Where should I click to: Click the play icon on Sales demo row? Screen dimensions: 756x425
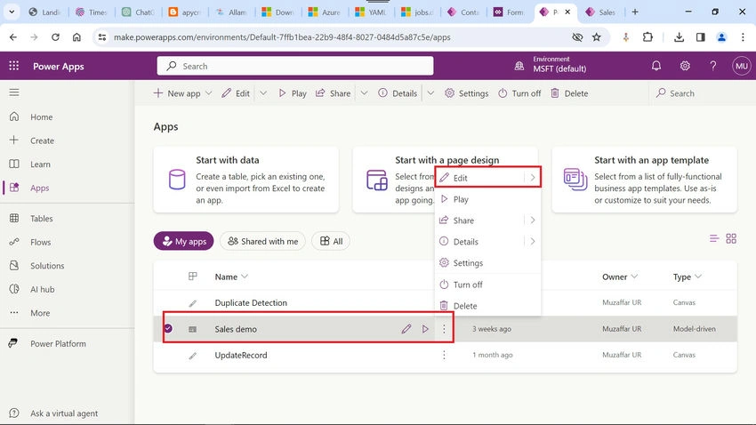[x=425, y=329]
